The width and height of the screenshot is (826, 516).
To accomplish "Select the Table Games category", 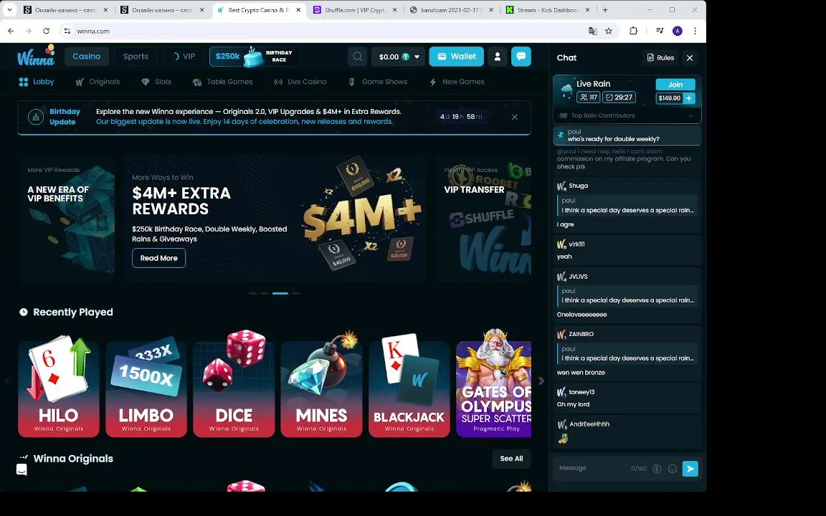I will point(222,82).
